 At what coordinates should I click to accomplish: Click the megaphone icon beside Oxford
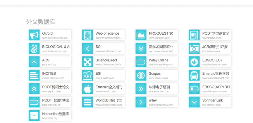tap(34, 35)
